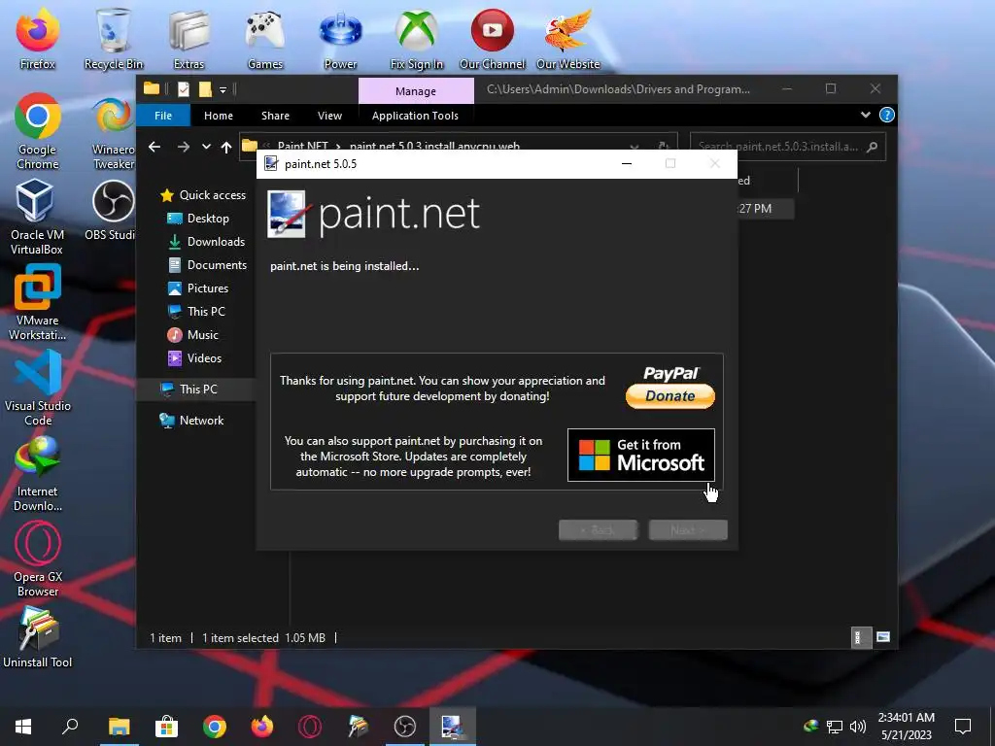Image resolution: width=995 pixels, height=746 pixels.
Task: Click the Properties icon in quick access toolbar
Action: (x=184, y=89)
